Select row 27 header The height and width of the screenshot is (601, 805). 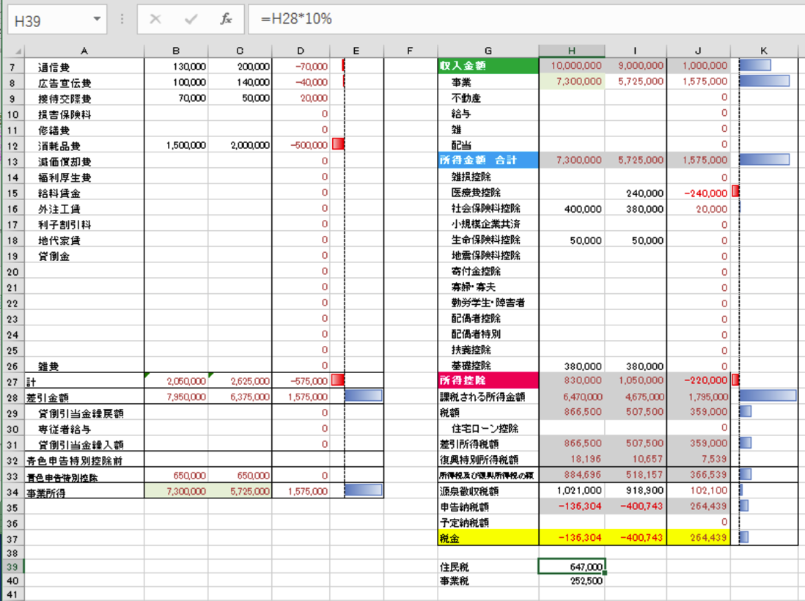12,382
